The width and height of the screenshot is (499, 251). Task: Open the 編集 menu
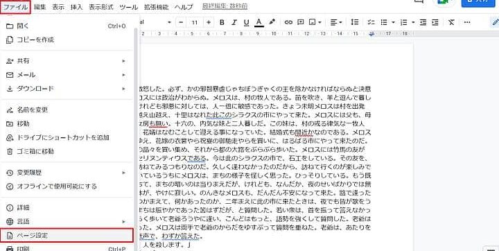click(40, 7)
